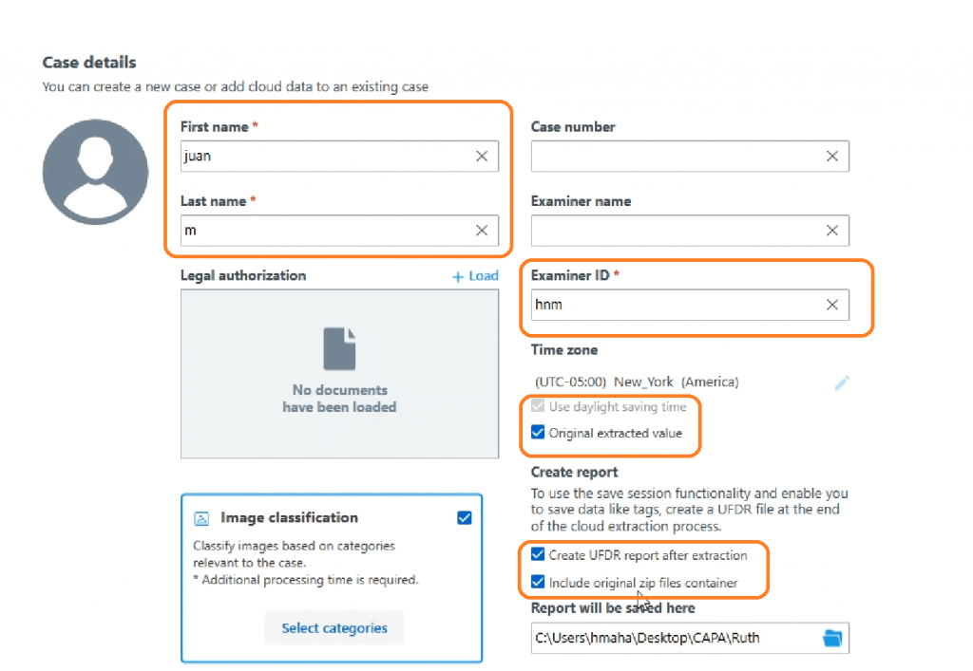Viewport: 973px width, 671px height.
Task: Clear the Examiner ID field text
Action: tap(832, 305)
